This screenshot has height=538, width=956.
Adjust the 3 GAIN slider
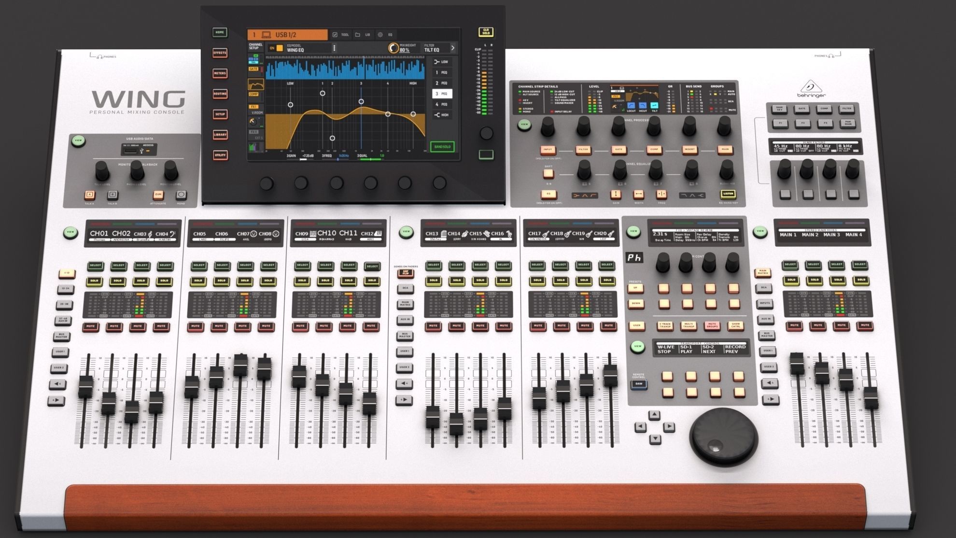click(x=304, y=159)
